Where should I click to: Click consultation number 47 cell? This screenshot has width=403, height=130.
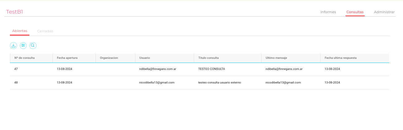16,69
